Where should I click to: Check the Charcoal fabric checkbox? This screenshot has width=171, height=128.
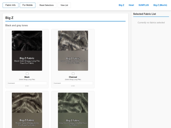73,74
